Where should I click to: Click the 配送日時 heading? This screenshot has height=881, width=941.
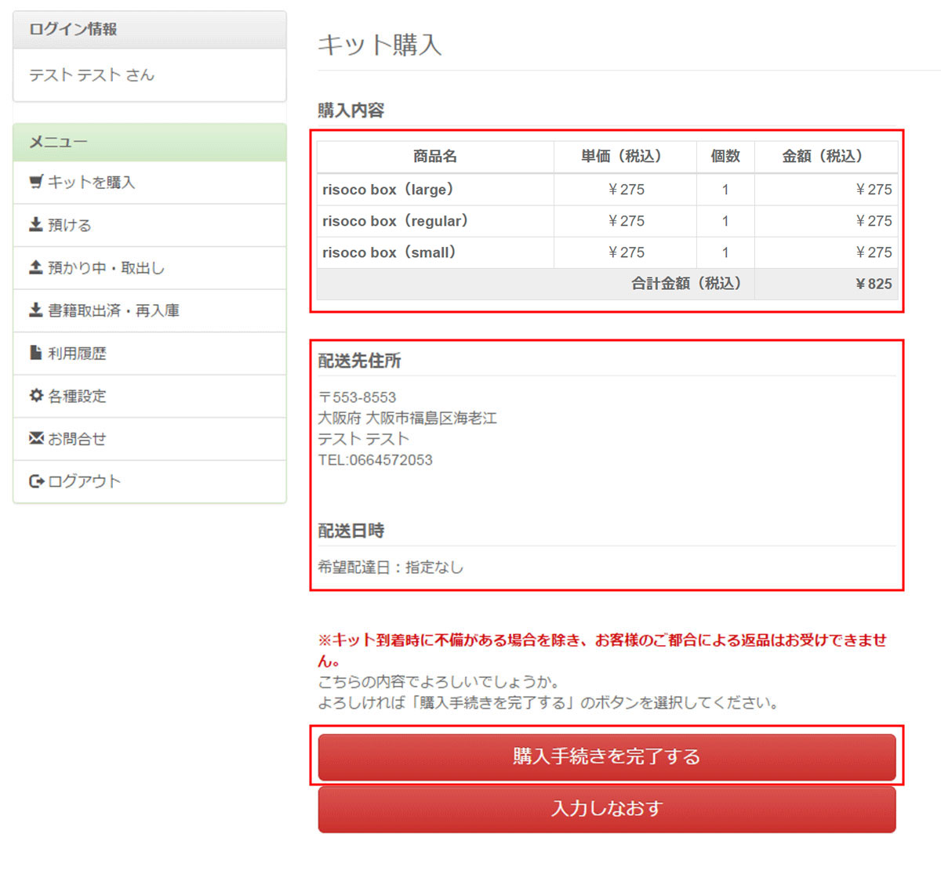pyautogui.click(x=351, y=531)
